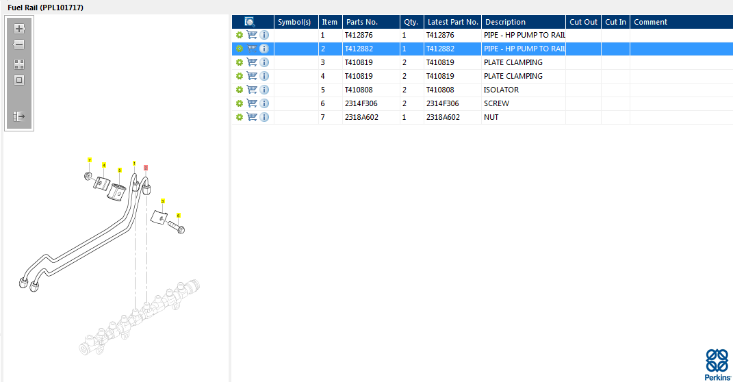Select callout 5 label in diagram
Viewport: 733px width, 382px height.
tap(120, 170)
